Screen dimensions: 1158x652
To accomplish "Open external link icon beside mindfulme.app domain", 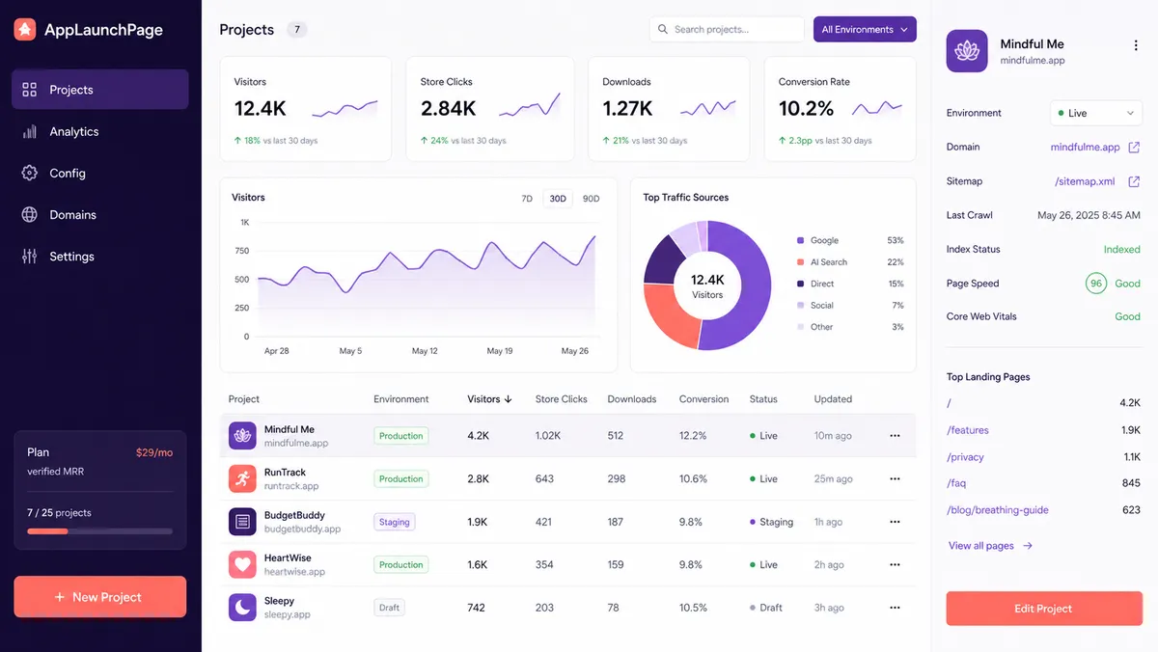I will click(x=1134, y=148).
